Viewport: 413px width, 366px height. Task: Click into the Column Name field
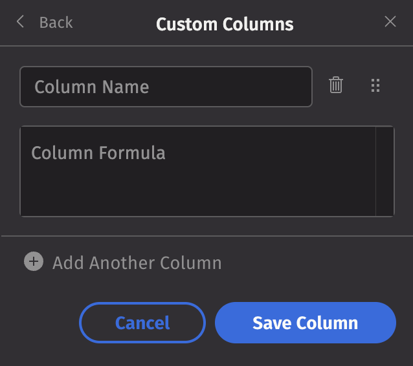coord(166,87)
